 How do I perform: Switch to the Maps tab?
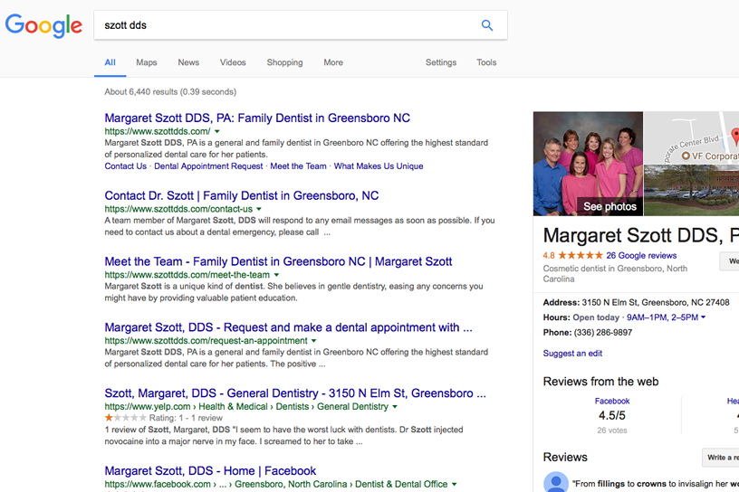pyautogui.click(x=147, y=62)
